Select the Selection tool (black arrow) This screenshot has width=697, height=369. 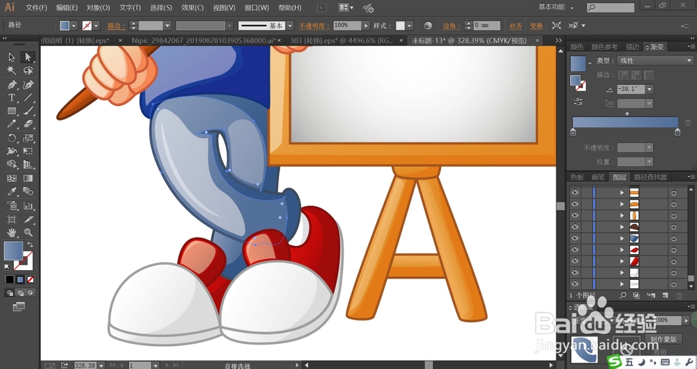12,57
